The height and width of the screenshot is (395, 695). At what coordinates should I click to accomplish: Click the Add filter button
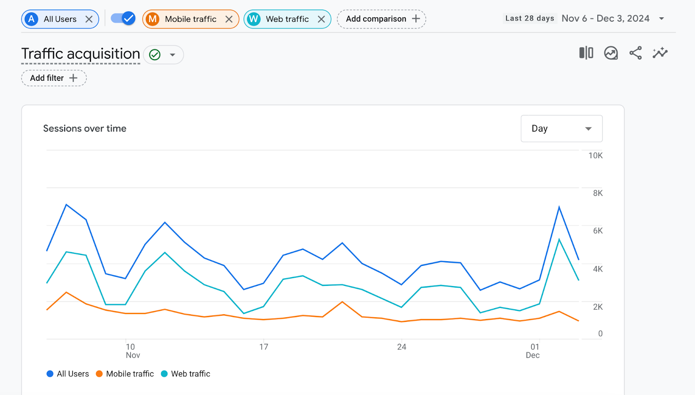pyautogui.click(x=53, y=78)
